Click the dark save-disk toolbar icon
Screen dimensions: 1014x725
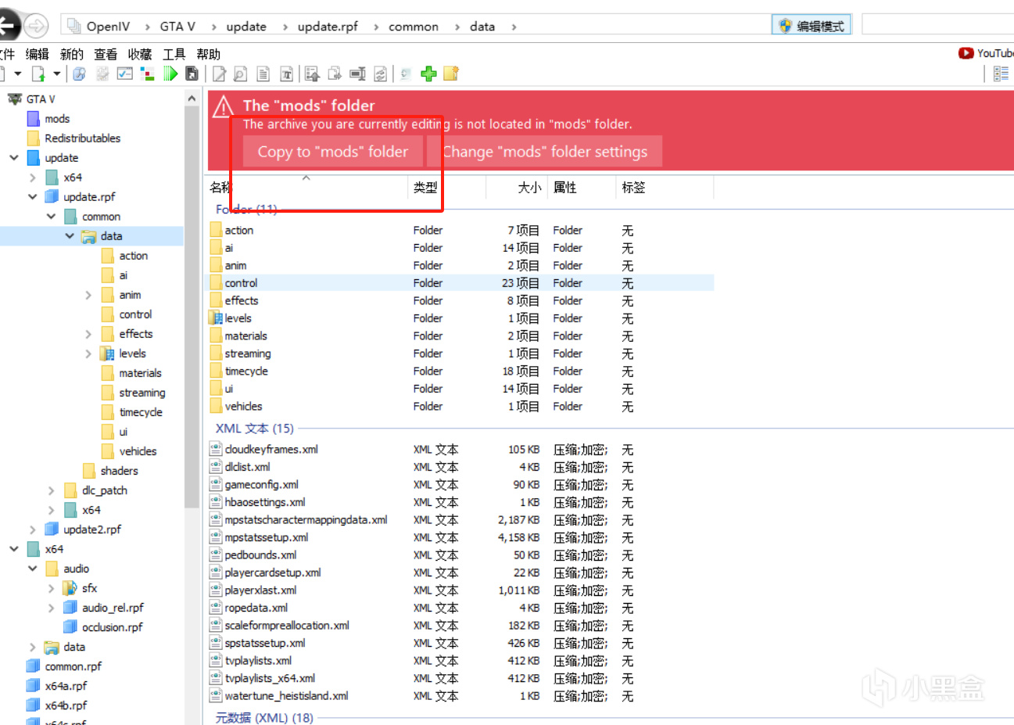(192, 74)
